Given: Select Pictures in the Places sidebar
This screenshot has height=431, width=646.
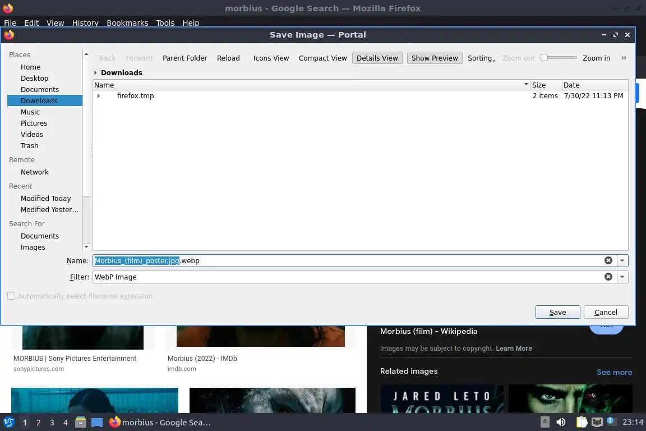Looking at the screenshot, I should (45, 123).
